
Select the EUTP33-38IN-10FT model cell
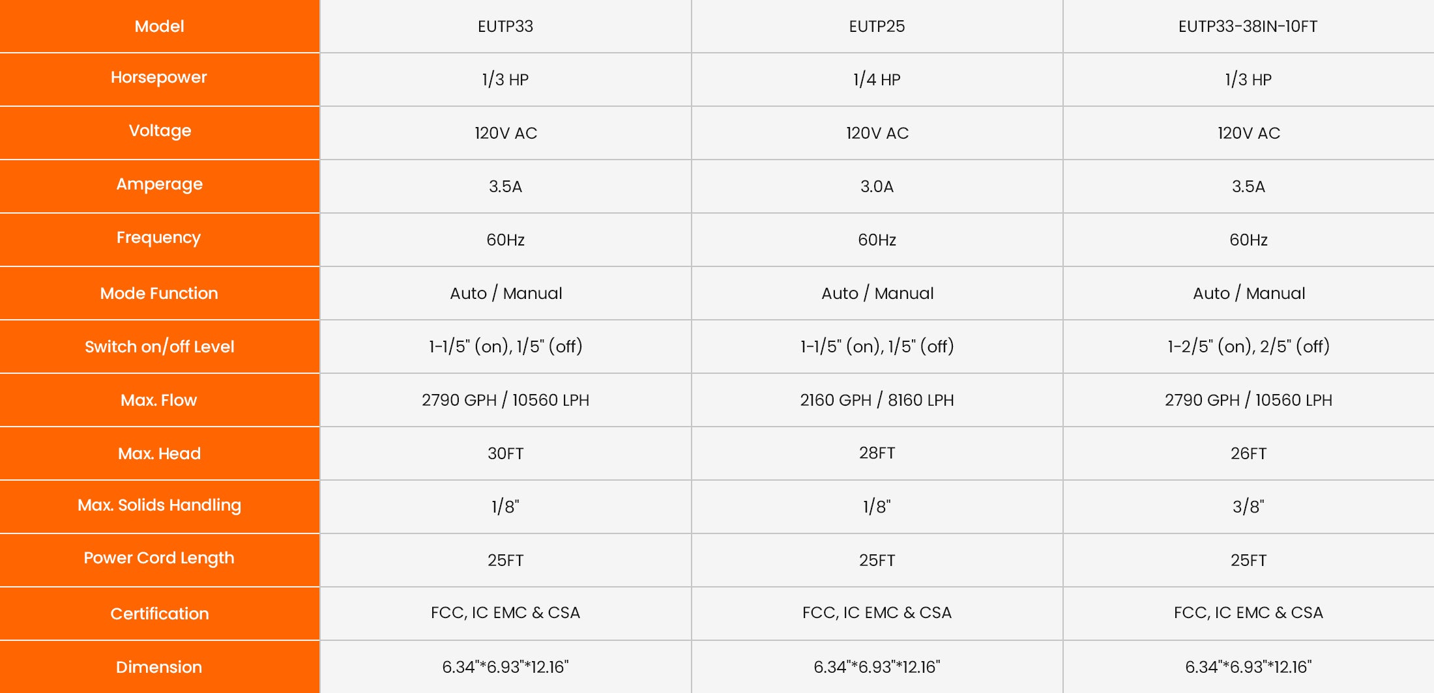pos(1248,26)
